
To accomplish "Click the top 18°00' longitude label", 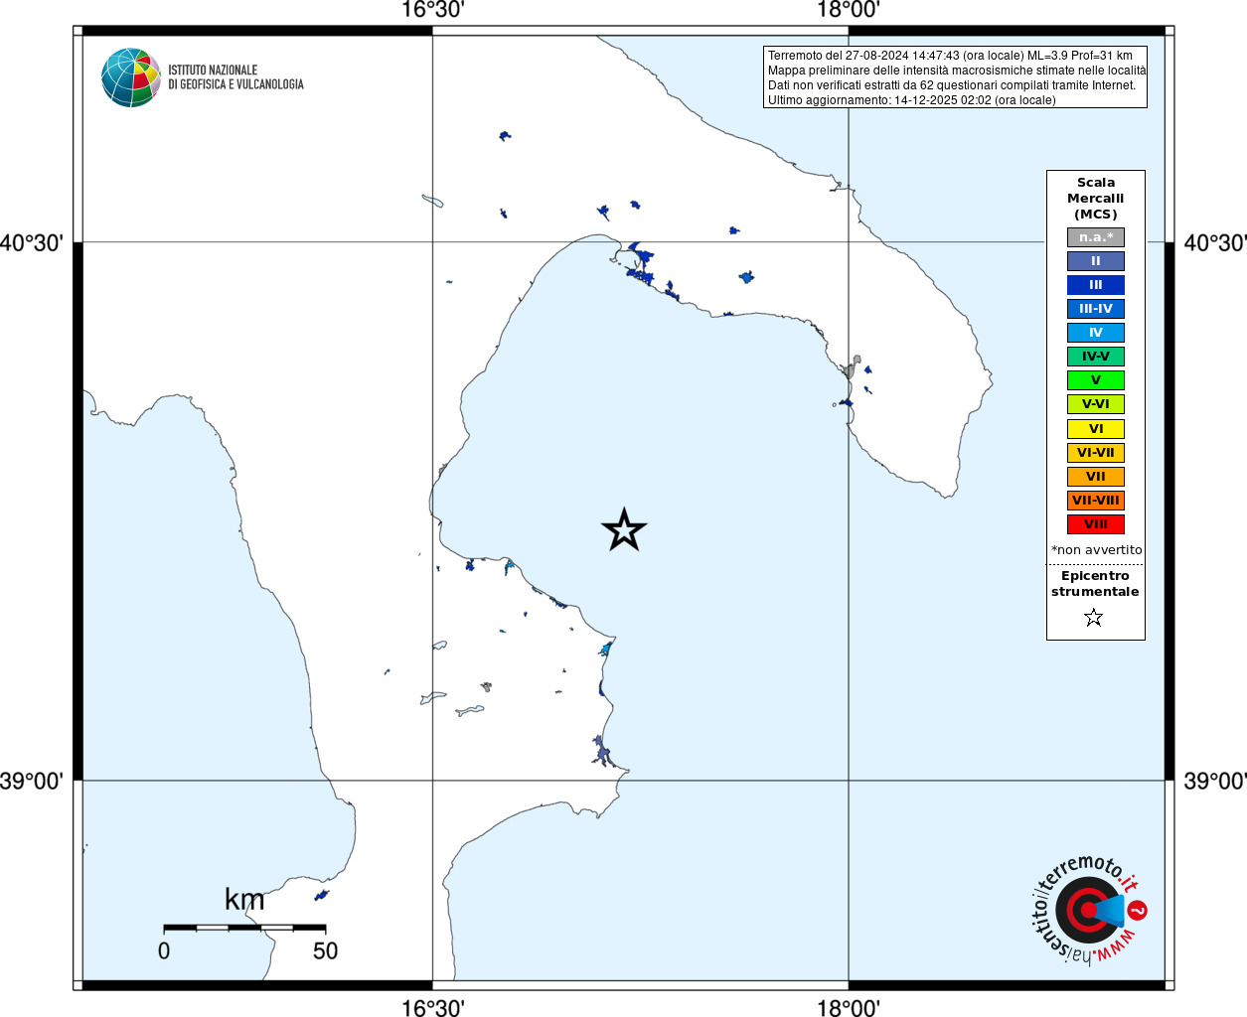I will coord(849,11).
